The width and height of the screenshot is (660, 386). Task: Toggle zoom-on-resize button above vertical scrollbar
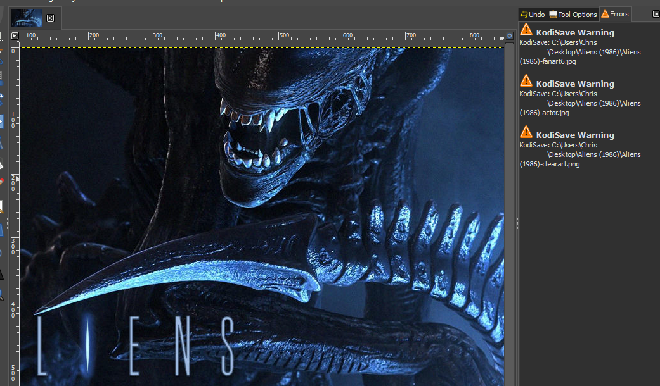pos(509,36)
